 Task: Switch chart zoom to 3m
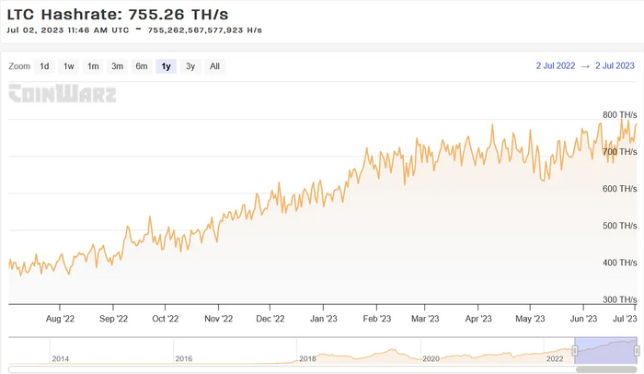point(118,66)
